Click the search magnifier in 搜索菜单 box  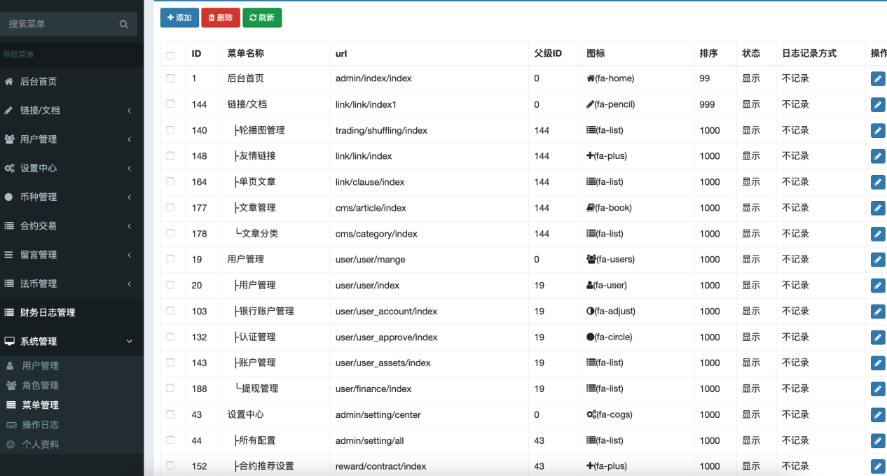click(x=124, y=23)
